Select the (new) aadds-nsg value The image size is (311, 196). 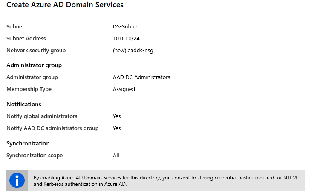(133, 51)
